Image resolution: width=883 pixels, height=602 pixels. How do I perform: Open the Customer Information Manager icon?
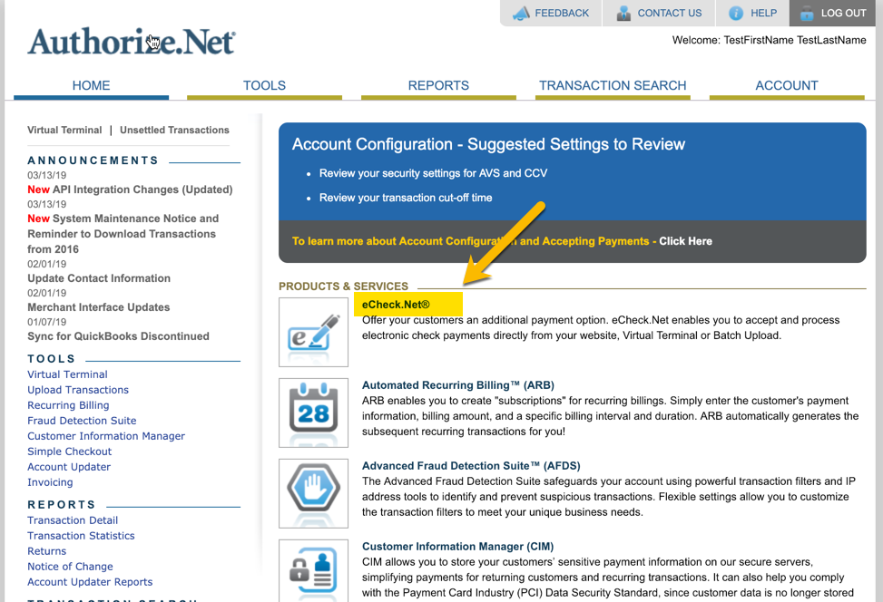click(314, 571)
